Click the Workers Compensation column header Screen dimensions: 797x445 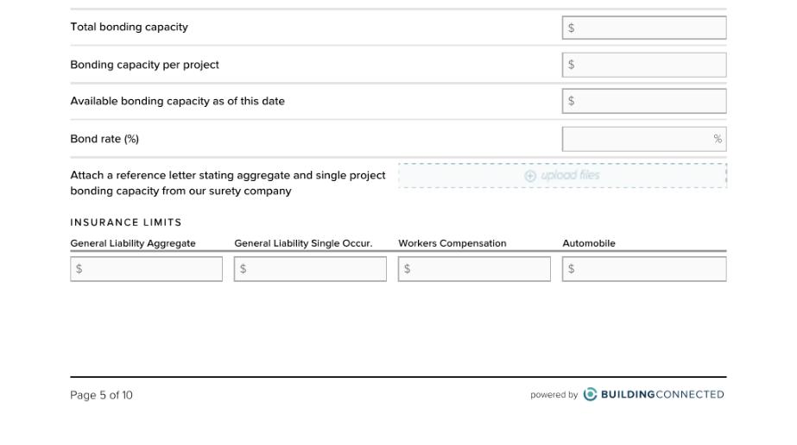click(452, 243)
